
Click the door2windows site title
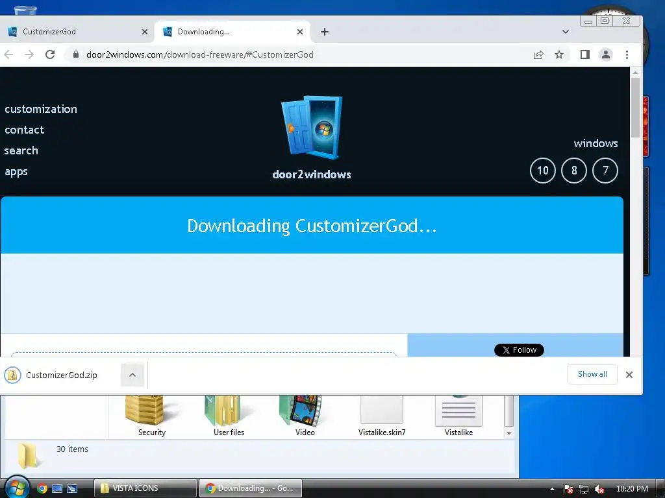click(312, 174)
